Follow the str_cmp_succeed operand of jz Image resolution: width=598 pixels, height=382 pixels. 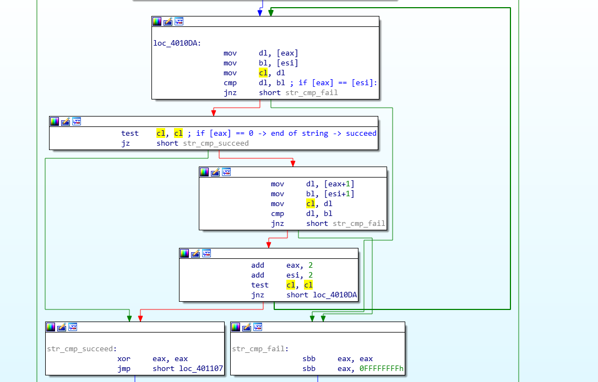click(216, 143)
